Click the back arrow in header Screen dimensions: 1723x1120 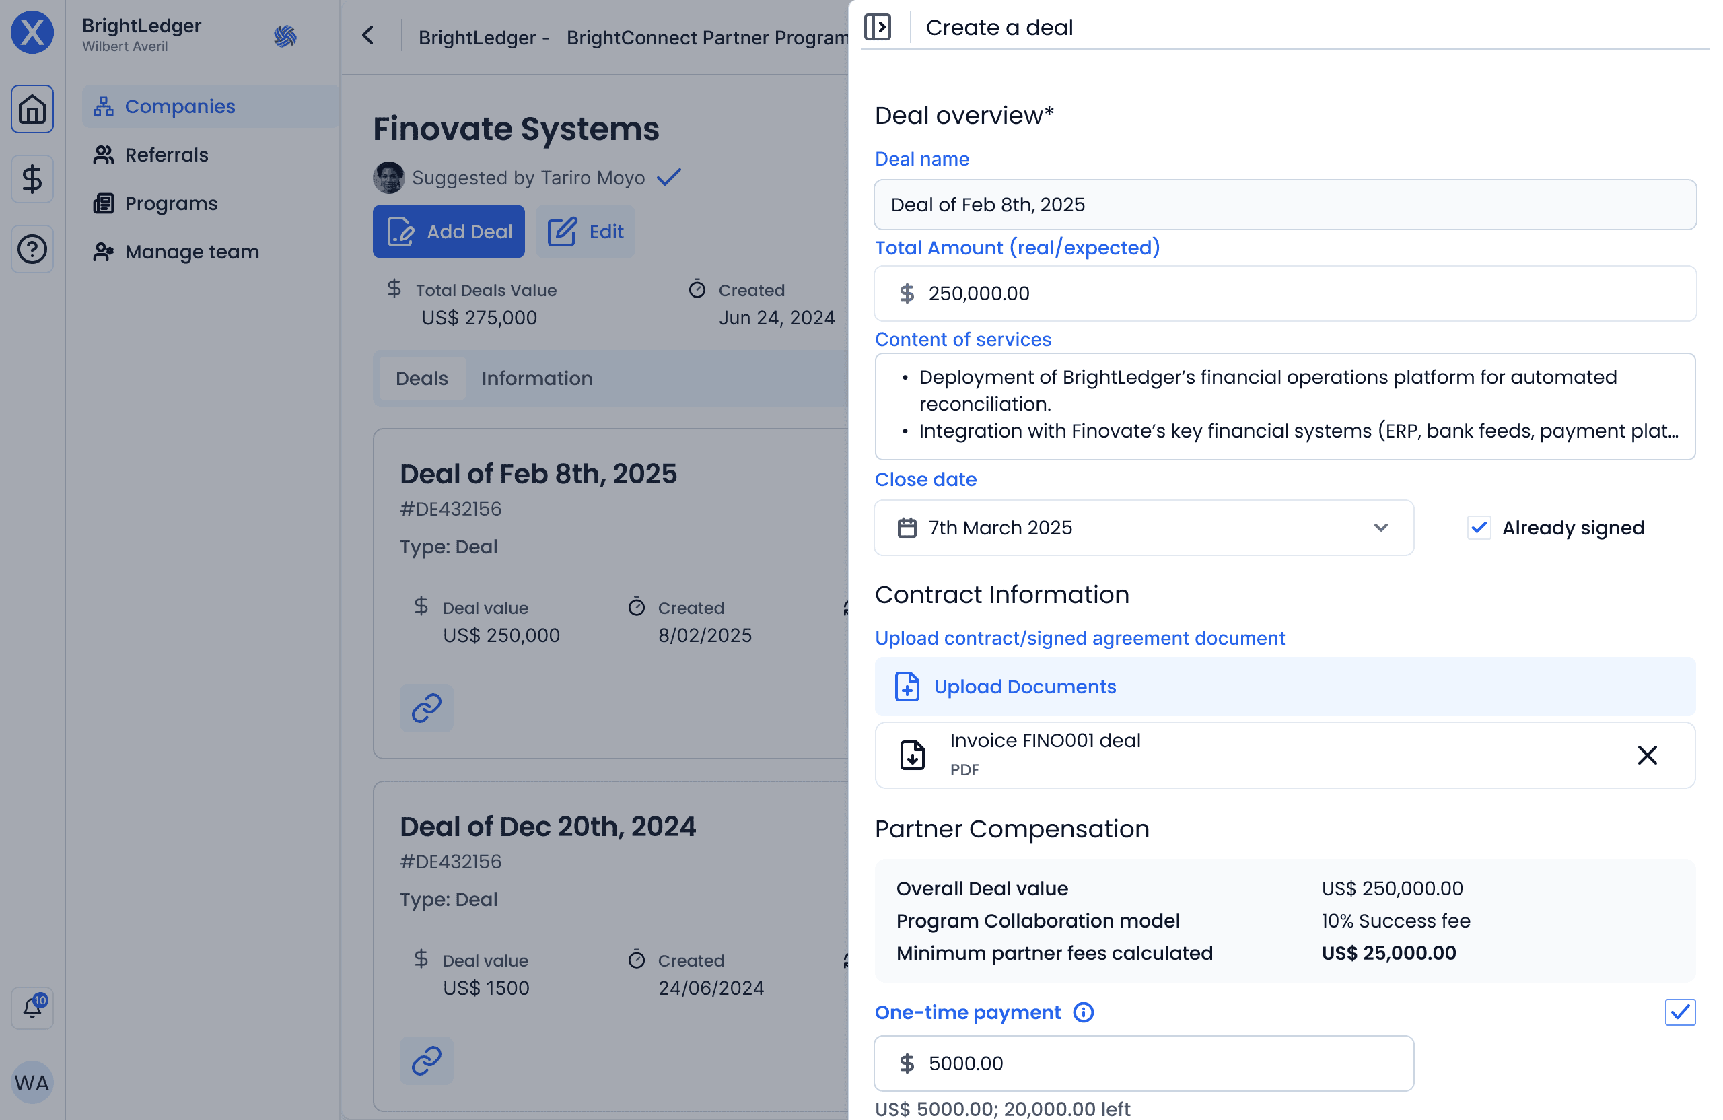(x=367, y=36)
